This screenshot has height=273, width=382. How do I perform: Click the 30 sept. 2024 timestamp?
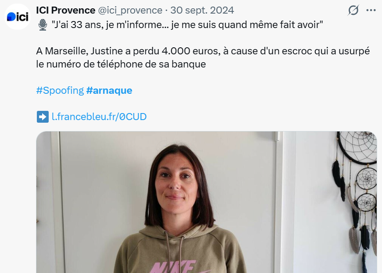coord(202,10)
